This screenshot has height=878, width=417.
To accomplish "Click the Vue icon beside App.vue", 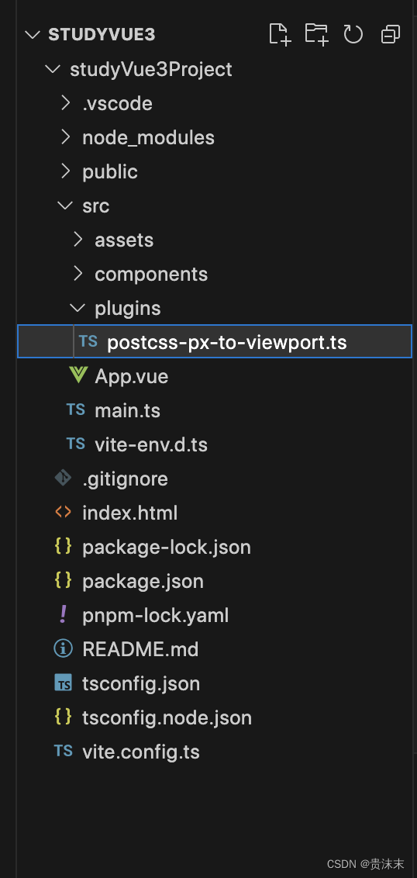I will (78, 375).
